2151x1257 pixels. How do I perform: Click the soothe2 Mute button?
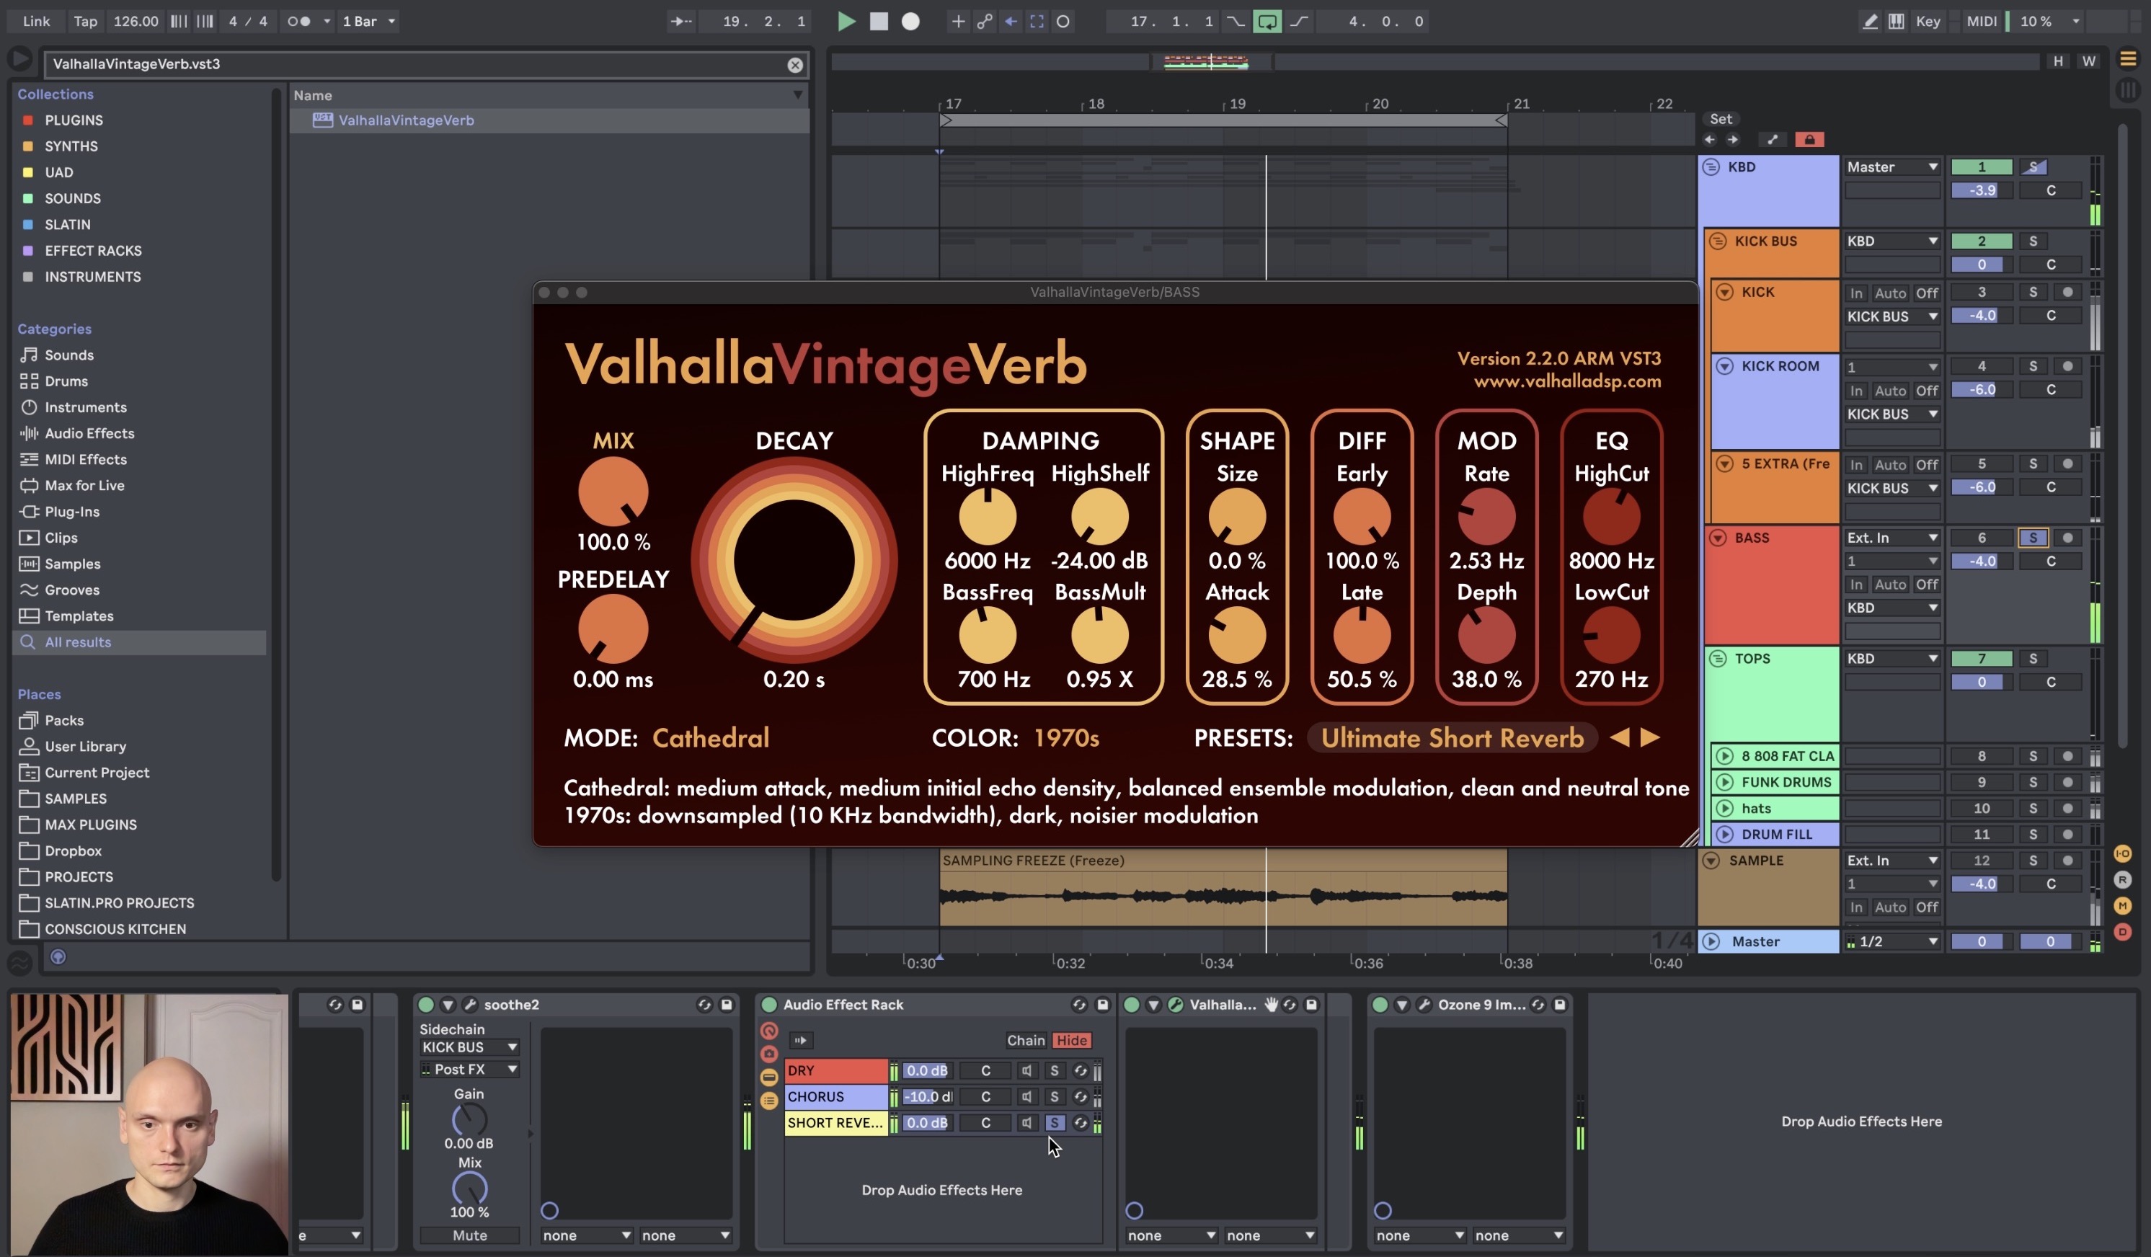pyautogui.click(x=469, y=1235)
